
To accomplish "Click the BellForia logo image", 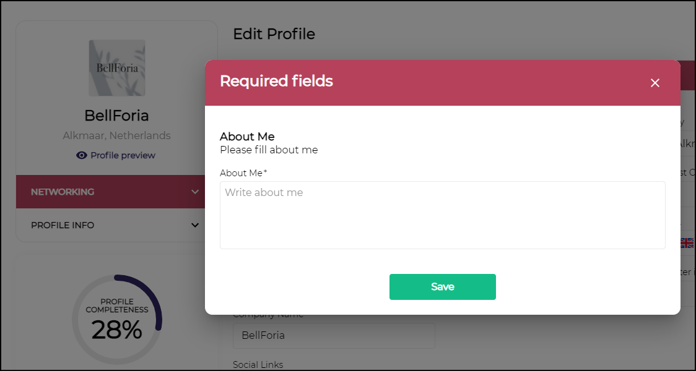I will (x=117, y=68).
